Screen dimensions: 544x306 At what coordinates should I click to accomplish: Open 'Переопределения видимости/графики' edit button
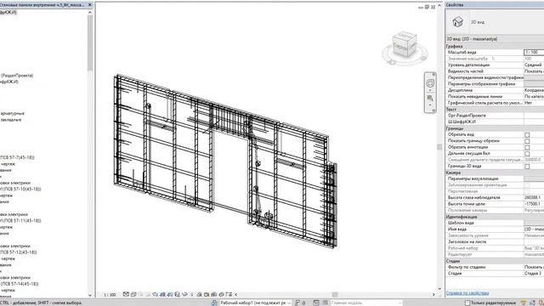[x=534, y=77]
